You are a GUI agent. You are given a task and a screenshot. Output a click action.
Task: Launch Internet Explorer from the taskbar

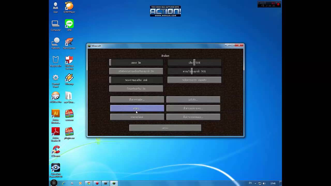click(x=64, y=183)
